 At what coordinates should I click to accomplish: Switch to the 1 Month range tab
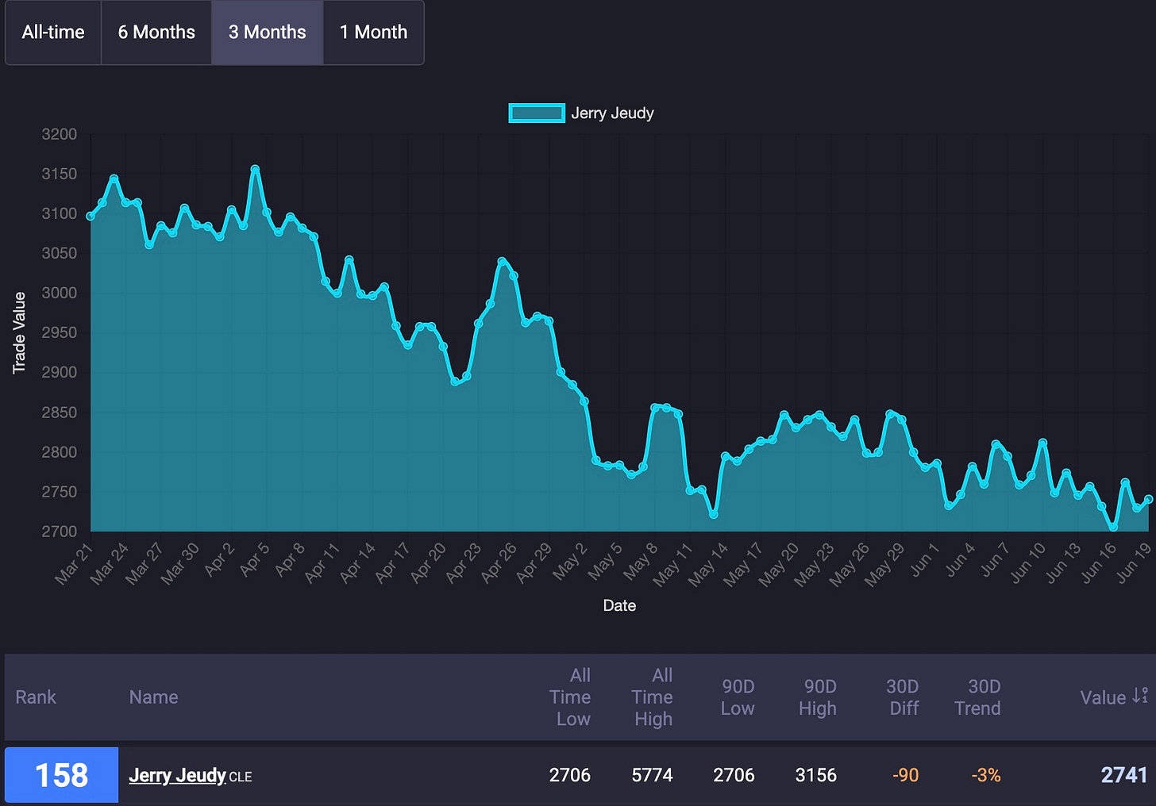coord(373,33)
